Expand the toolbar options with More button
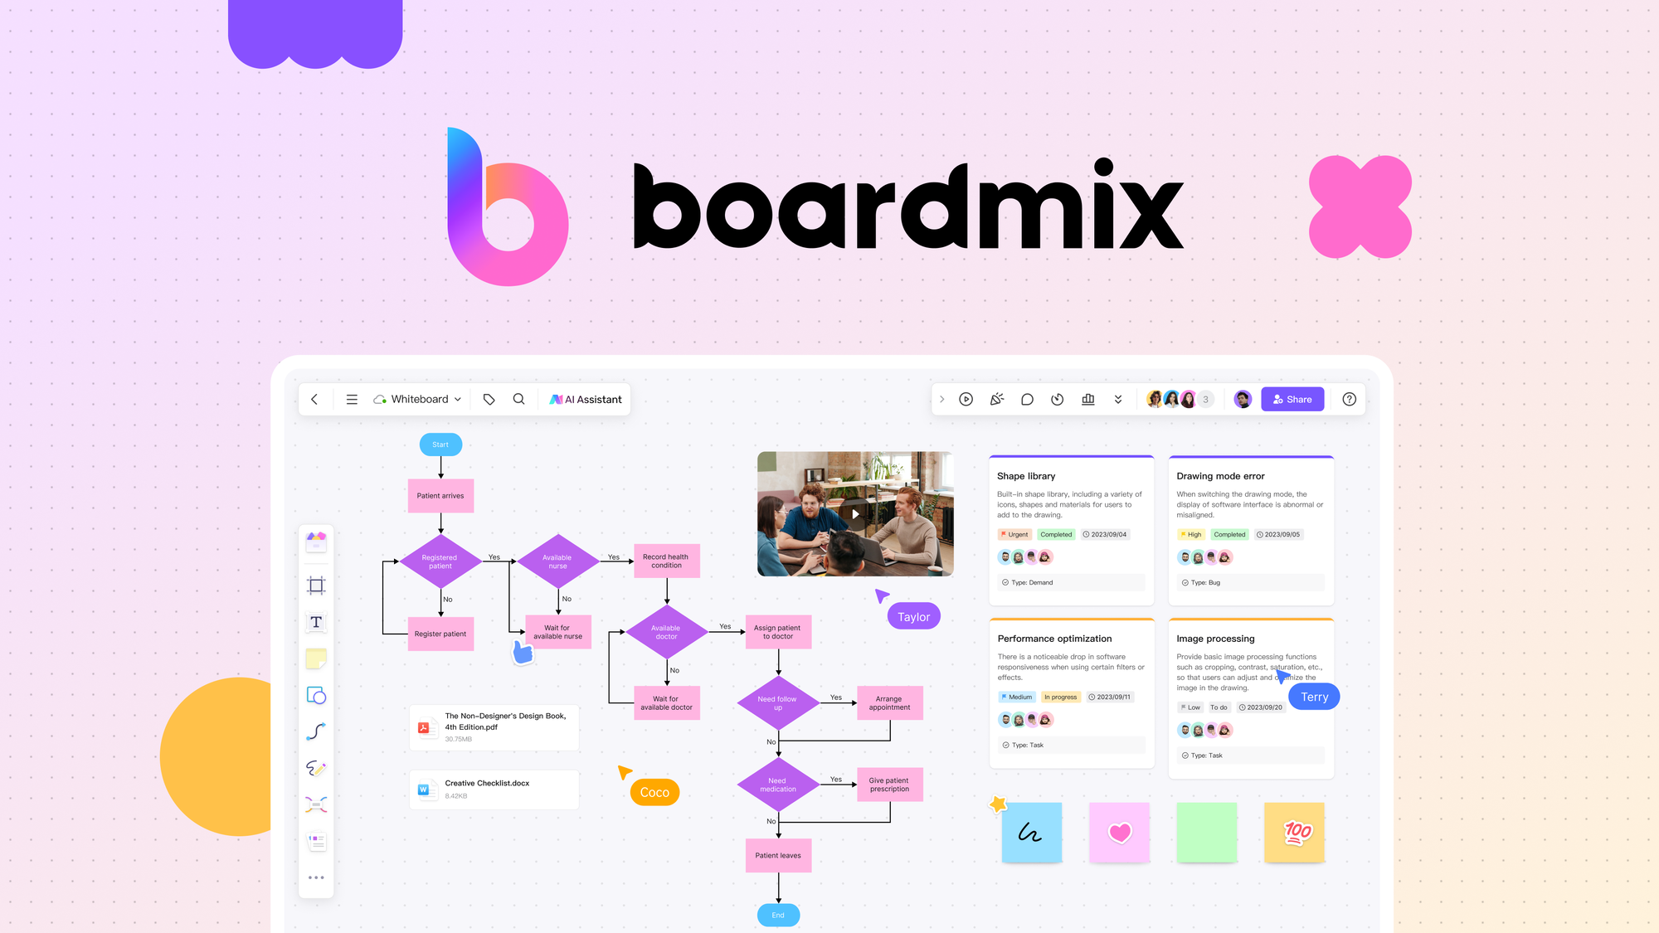Image resolution: width=1659 pixels, height=933 pixels. pyautogui.click(x=317, y=877)
